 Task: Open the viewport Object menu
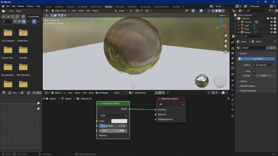click(95, 11)
